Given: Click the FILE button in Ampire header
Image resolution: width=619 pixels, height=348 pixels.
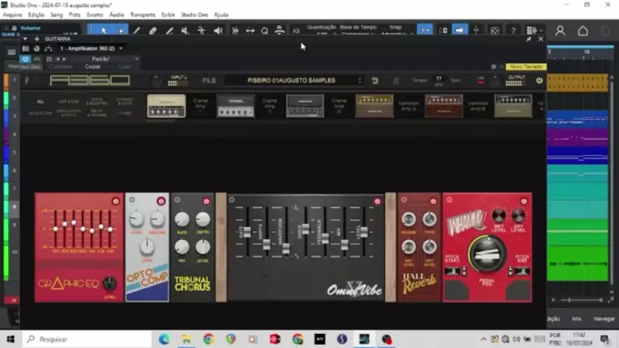Looking at the screenshot, I should (209, 80).
